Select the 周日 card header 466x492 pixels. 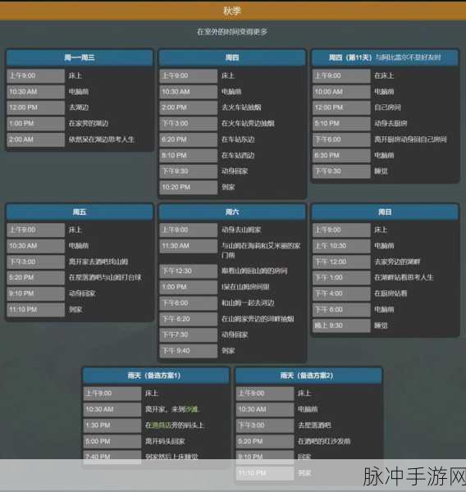pos(385,212)
